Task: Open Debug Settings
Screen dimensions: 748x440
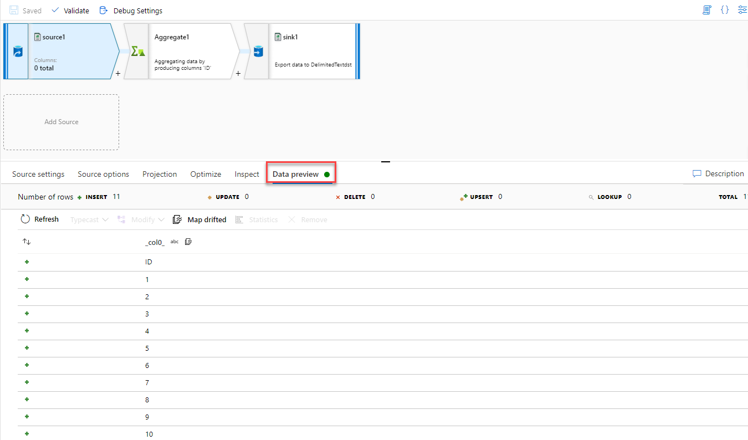Action: (x=131, y=11)
